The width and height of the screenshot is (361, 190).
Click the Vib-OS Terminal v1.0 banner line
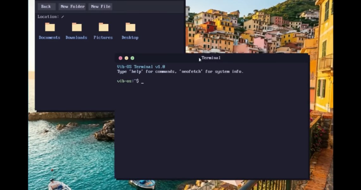tap(141, 67)
